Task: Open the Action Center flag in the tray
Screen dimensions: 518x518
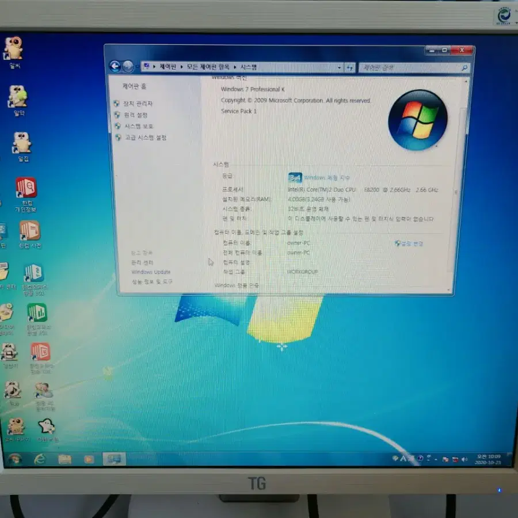Action: click(x=445, y=459)
